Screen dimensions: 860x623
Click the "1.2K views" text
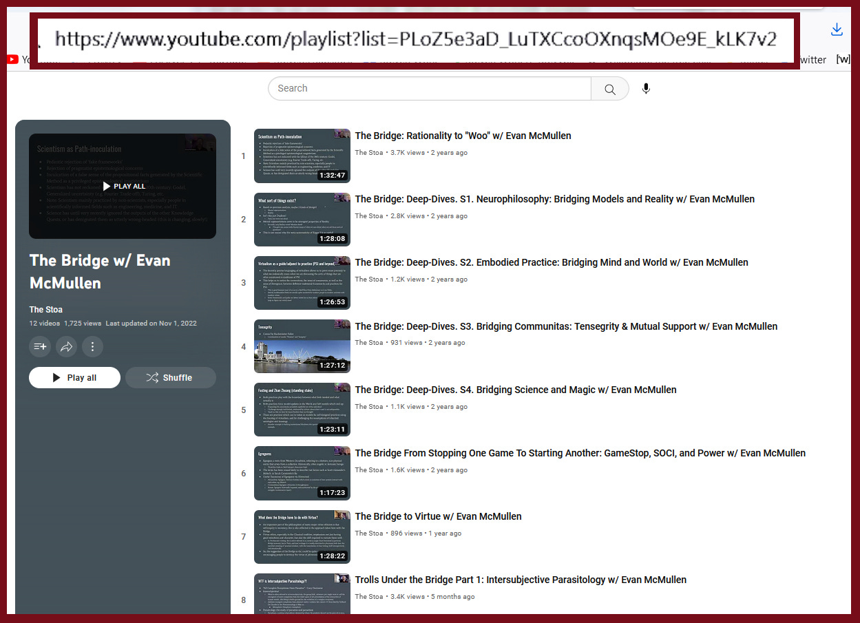click(x=408, y=279)
